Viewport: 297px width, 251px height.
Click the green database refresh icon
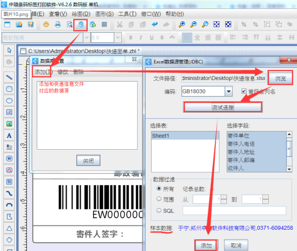[x=93, y=24]
